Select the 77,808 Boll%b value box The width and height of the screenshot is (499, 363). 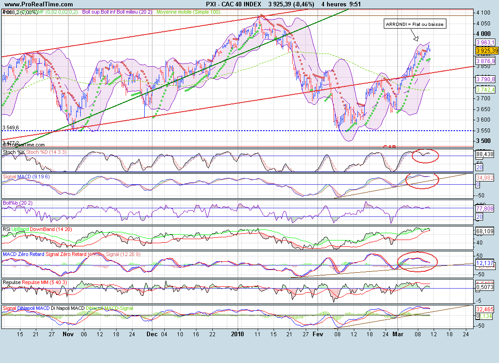click(484, 209)
